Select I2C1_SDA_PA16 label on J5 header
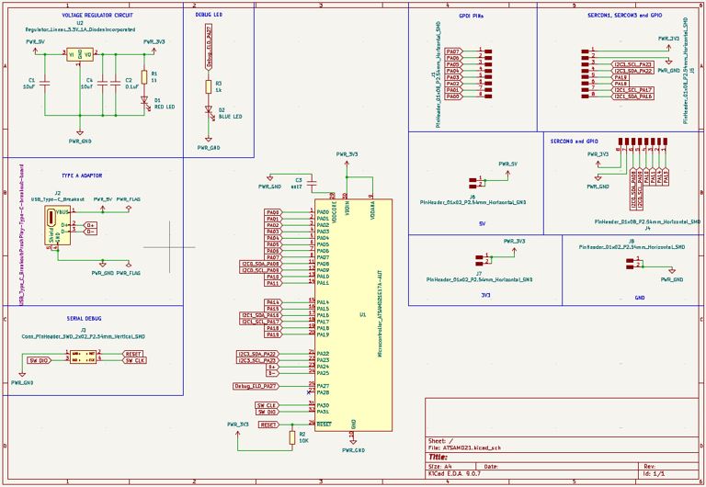Image resolution: width=706 pixels, height=487 pixels. (x=633, y=96)
